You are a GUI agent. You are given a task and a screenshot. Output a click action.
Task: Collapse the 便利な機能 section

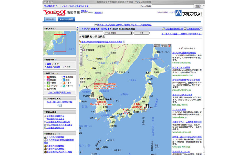[45, 112]
